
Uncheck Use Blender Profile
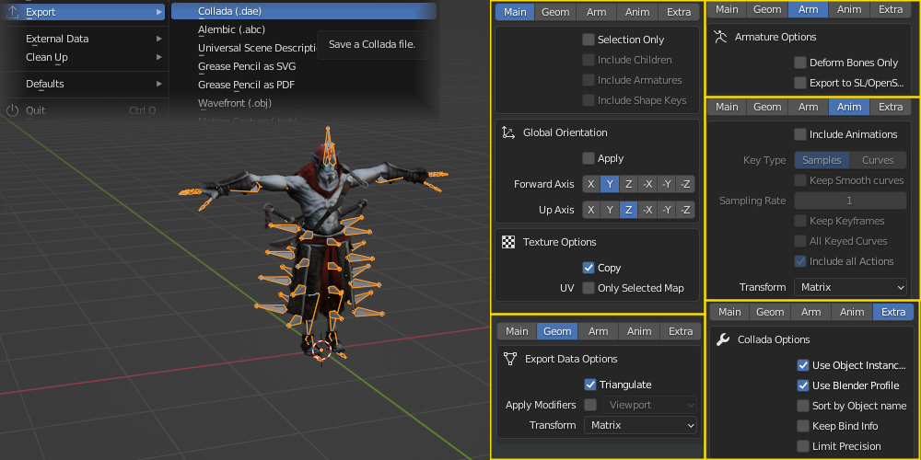coord(803,385)
